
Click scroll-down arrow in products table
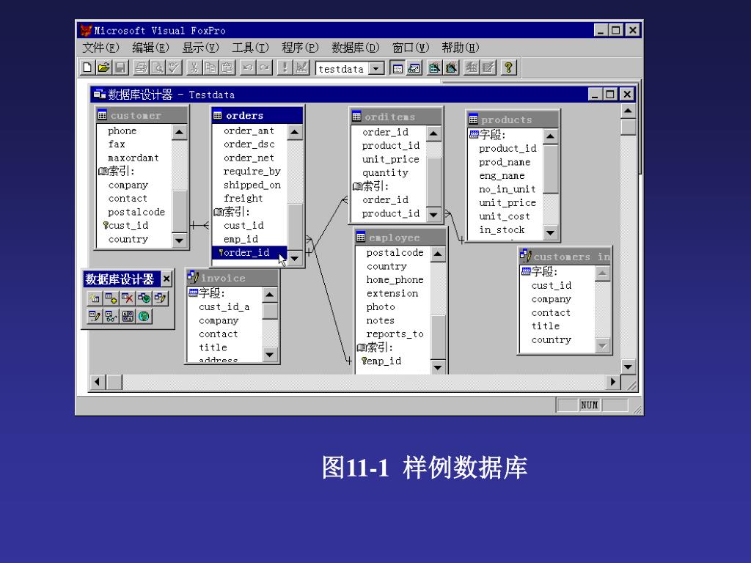click(x=550, y=232)
